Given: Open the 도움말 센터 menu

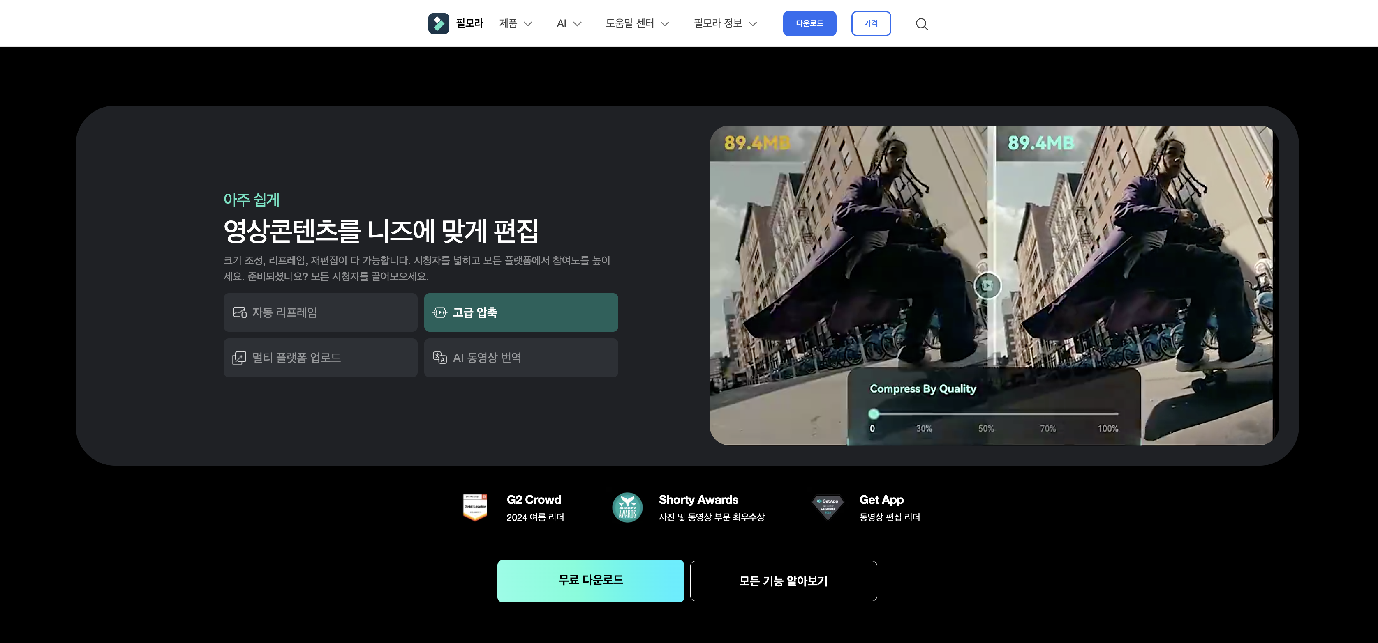Looking at the screenshot, I should [x=637, y=23].
